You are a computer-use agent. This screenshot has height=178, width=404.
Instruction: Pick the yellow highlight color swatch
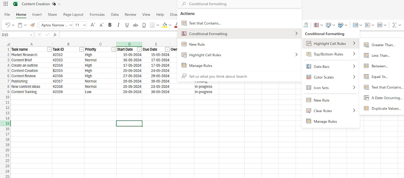coord(165,27)
